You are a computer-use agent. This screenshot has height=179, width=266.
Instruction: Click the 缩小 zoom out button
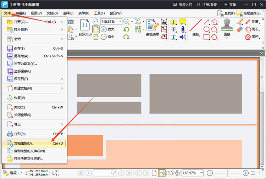click(x=108, y=37)
